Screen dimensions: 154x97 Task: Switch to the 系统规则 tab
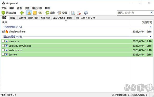(45, 18)
